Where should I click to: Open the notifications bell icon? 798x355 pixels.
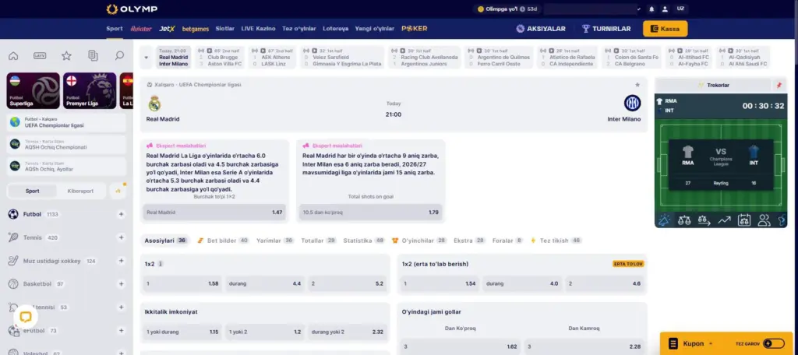point(651,9)
